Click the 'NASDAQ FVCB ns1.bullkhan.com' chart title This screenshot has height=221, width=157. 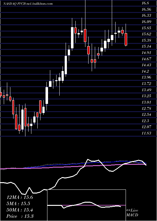point(28,4)
